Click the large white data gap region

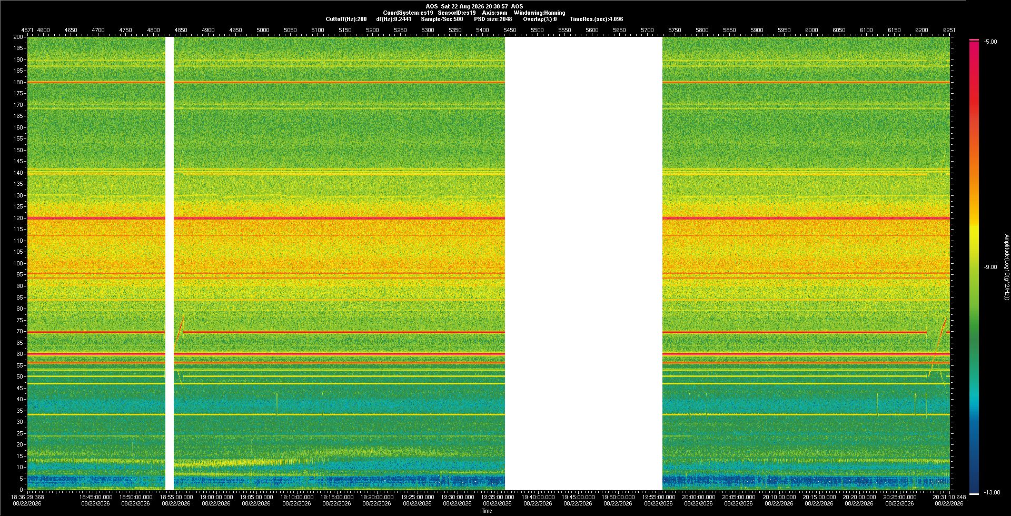coord(583,263)
